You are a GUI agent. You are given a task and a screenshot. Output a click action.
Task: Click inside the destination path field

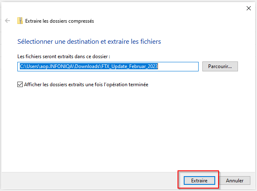click(108, 66)
